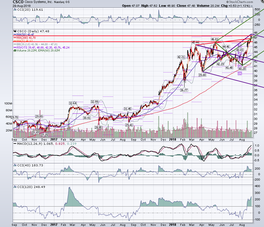264x227 pixels.
Task: Click the candlestick icon beside CSCO (Daily)
Action: click(x=15, y=31)
